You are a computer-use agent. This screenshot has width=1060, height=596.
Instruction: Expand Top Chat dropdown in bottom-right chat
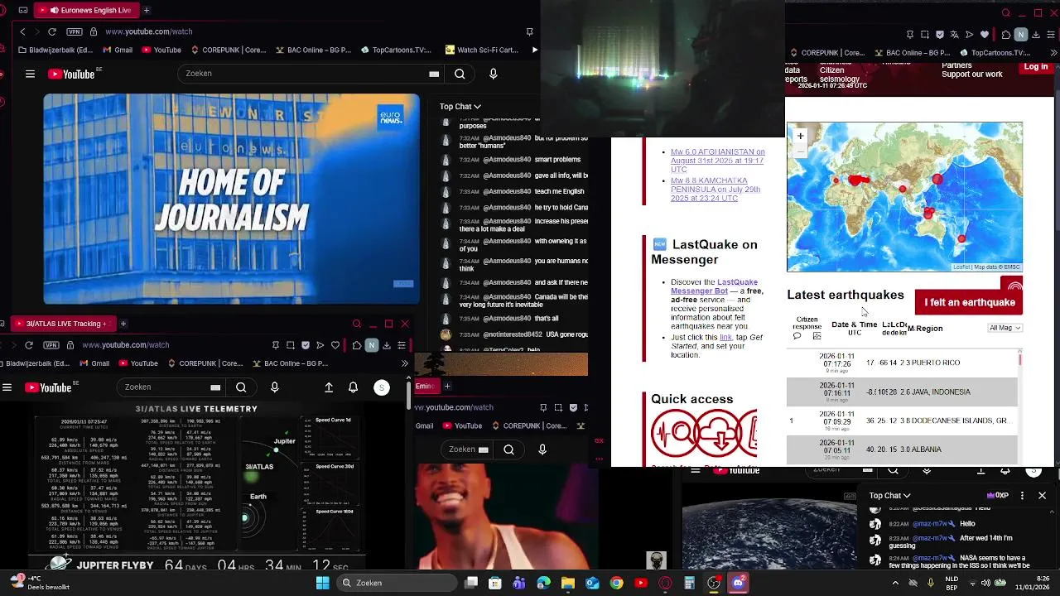[889, 495]
